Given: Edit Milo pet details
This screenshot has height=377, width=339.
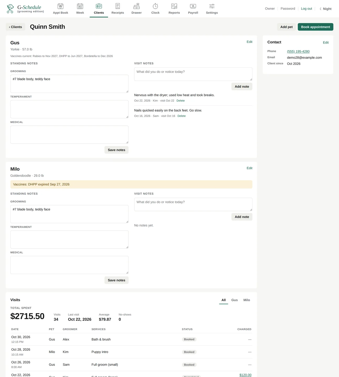Looking at the screenshot, I should coord(249,168).
